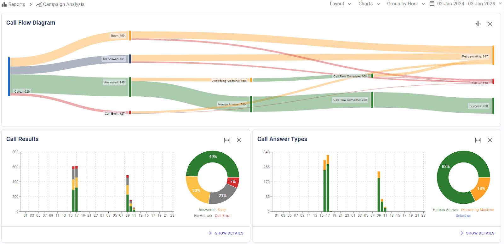Show details for Call Answer Types
This screenshot has height=244, width=504.
tap(477, 233)
